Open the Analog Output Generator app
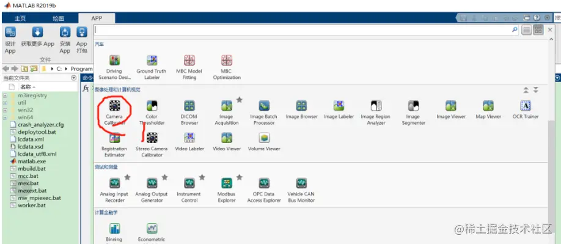Viewport: 561px width, 244px height. pyautogui.click(x=152, y=190)
